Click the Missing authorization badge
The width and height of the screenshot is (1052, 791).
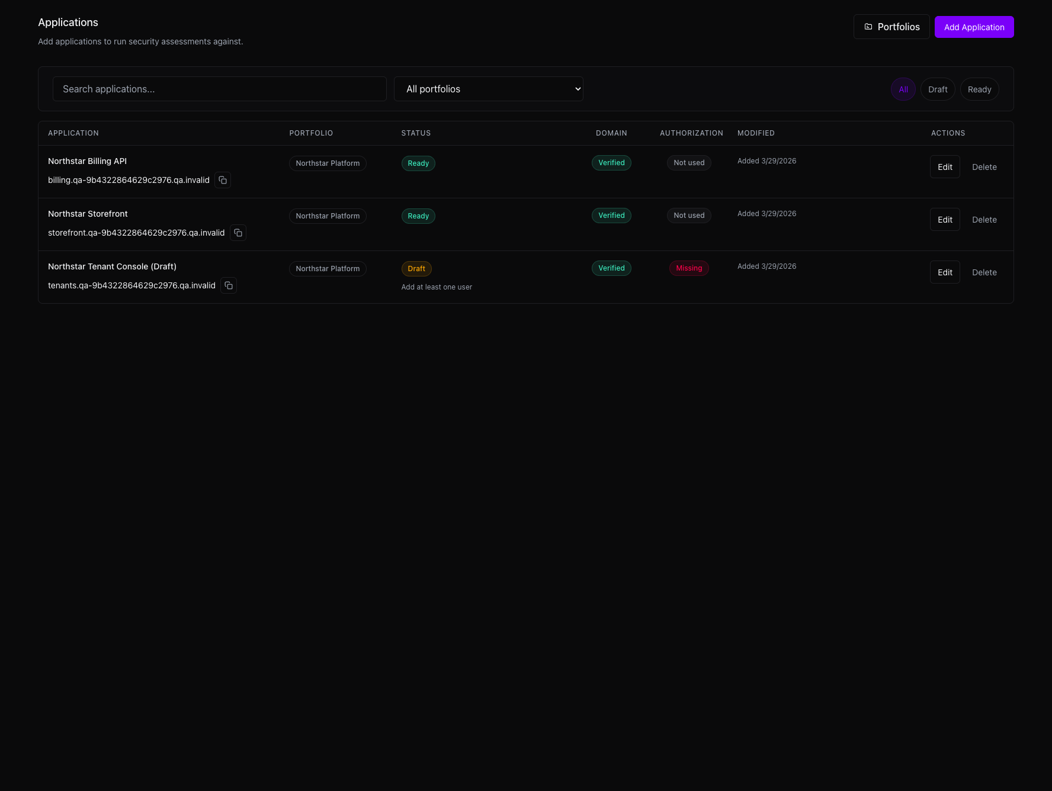[x=689, y=268]
